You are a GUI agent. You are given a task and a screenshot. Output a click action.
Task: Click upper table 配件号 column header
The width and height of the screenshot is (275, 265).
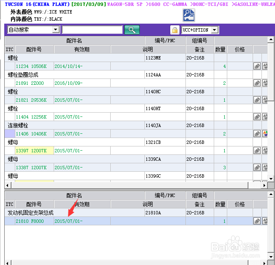pos(34,49)
